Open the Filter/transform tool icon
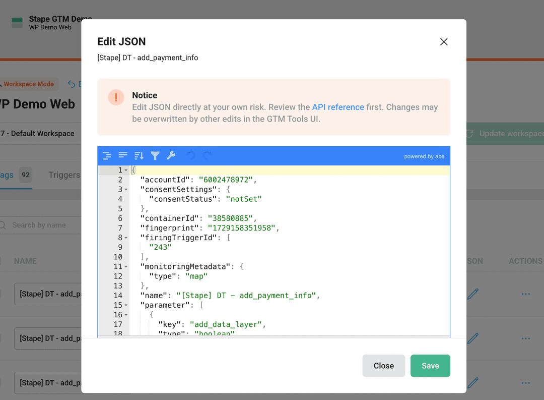 coord(155,156)
